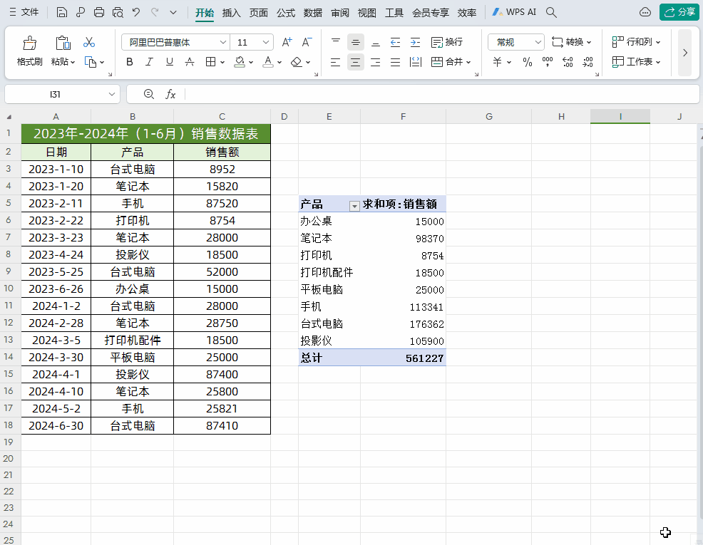Open the 数据 ribbon tab
703x545 pixels.
pos(312,13)
